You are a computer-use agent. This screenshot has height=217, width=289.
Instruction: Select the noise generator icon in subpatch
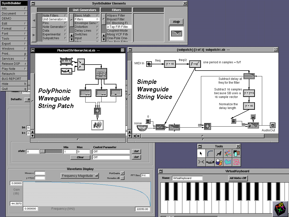click(142, 128)
